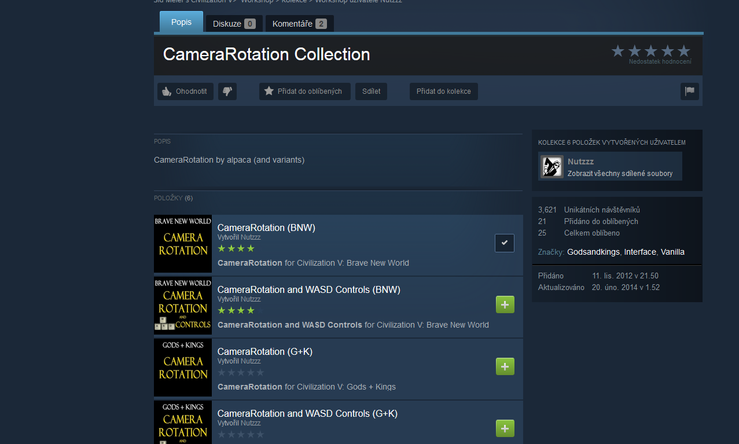The width and height of the screenshot is (739, 444).
Task: Open the Komentáře tab
Action: click(x=299, y=24)
